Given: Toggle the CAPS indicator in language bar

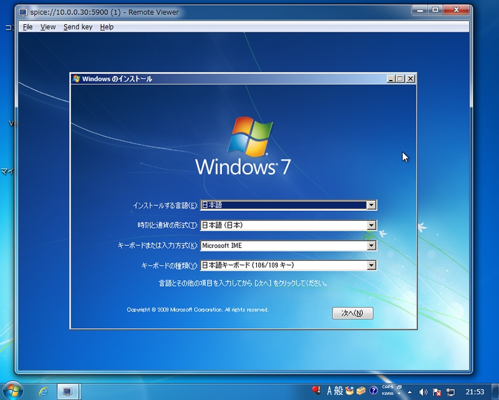Looking at the screenshot, I should (x=387, y=387).
